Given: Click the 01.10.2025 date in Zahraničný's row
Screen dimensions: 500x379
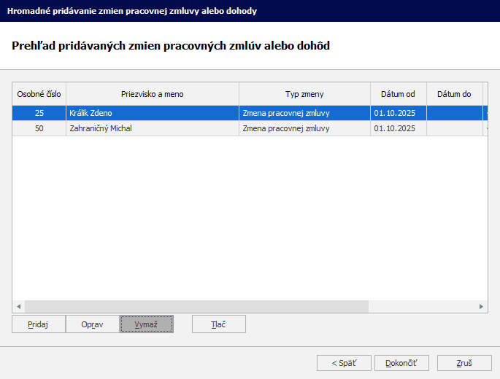Looking at the screenshot, I should point(395,128).
